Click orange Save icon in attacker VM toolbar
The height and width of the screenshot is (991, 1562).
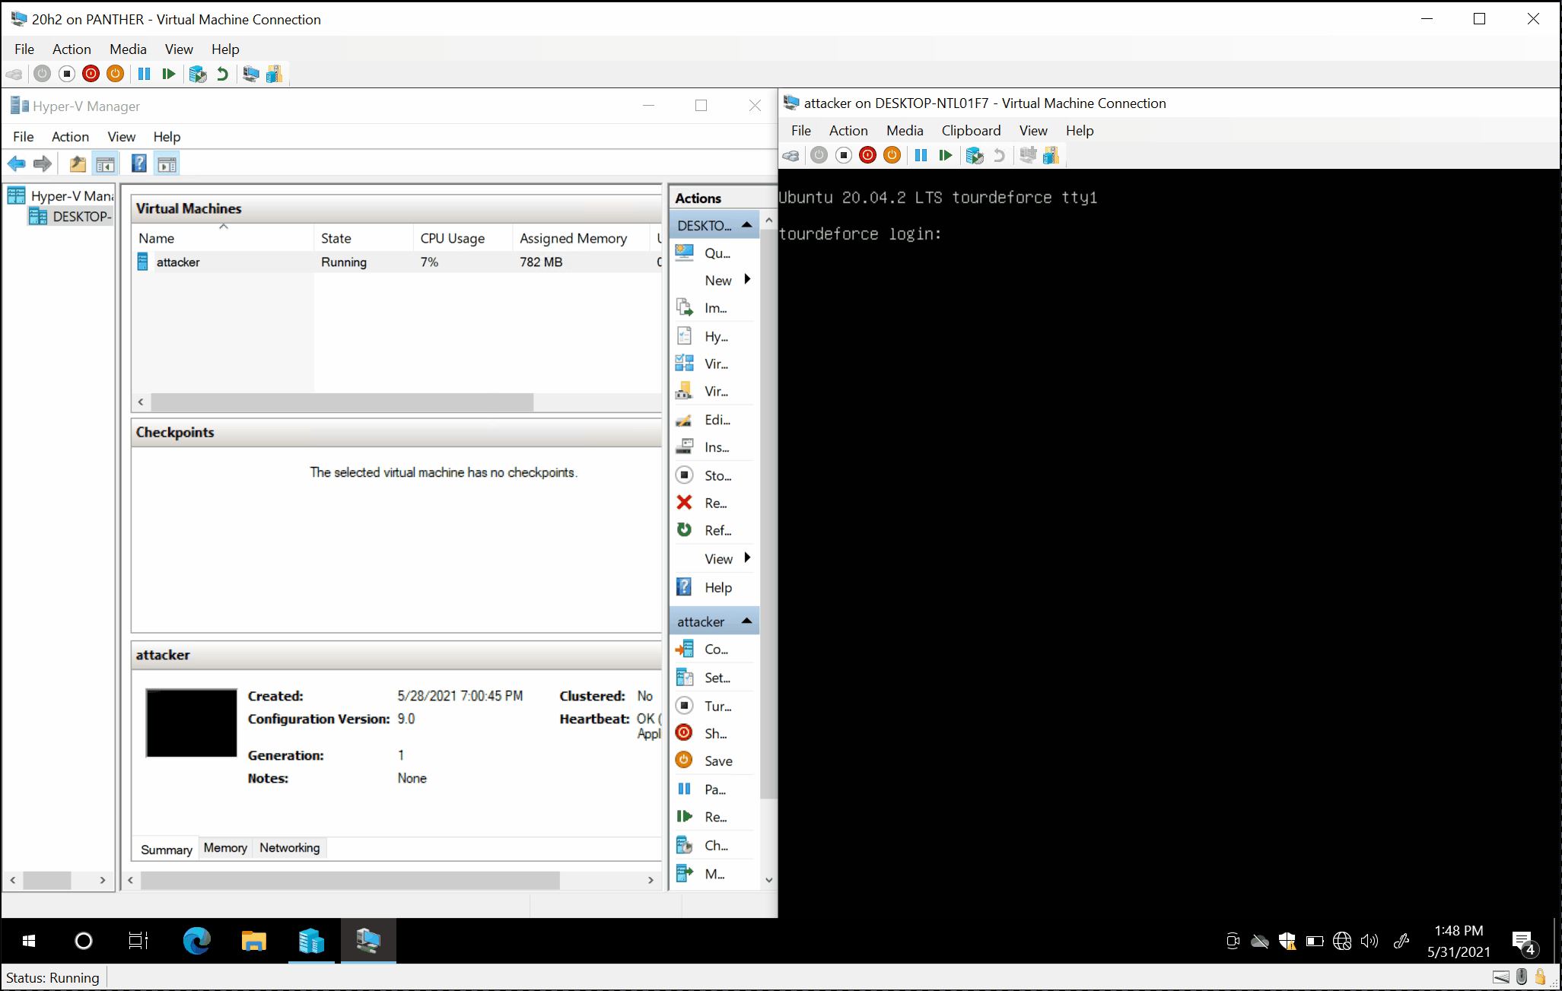tap(892, 155)
